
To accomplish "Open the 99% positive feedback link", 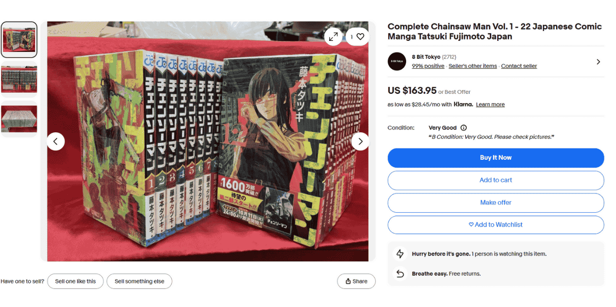I will point(428,66).
